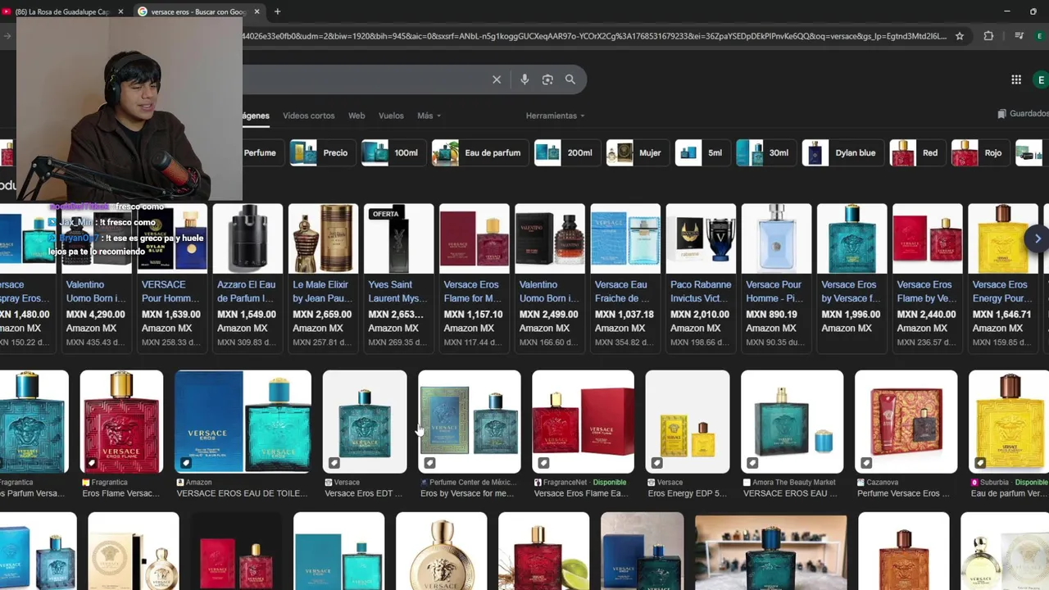Open a new browser tab with plus icon
The height and width of the screenshot is (590, 1049).
pyautogui.click(x=277, y=11)
